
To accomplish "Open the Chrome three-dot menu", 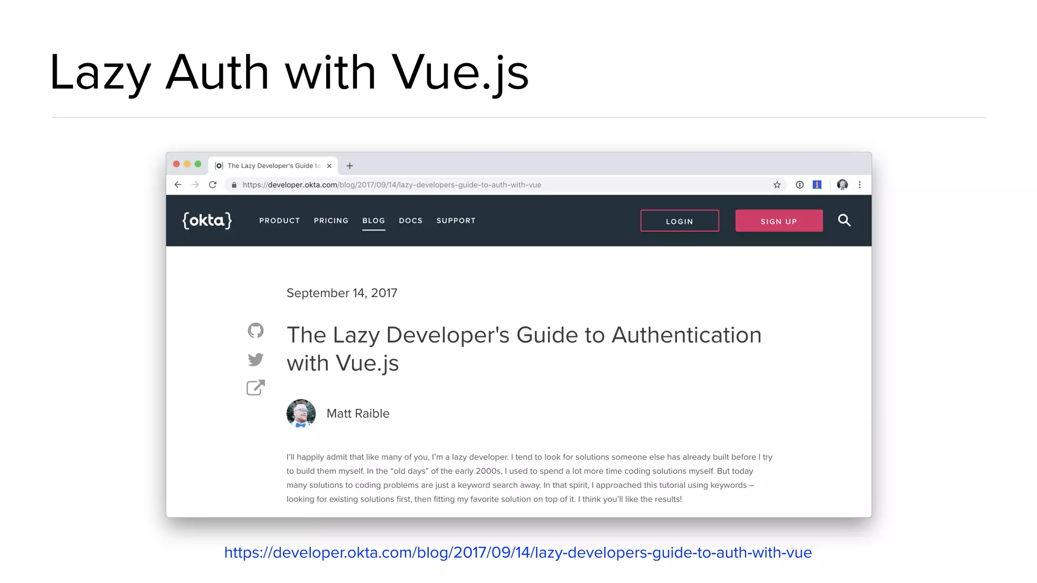I will [860, 185].
